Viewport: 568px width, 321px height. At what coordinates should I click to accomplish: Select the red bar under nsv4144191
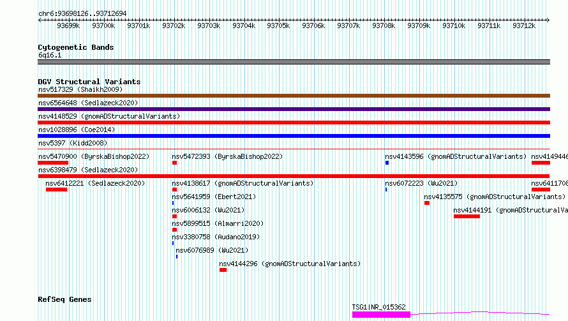coord(467,216)
